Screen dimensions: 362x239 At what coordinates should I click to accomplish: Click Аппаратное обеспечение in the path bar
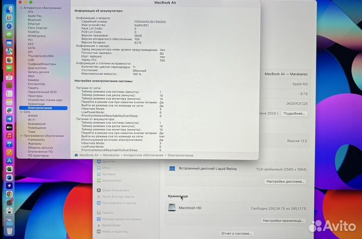143,155
